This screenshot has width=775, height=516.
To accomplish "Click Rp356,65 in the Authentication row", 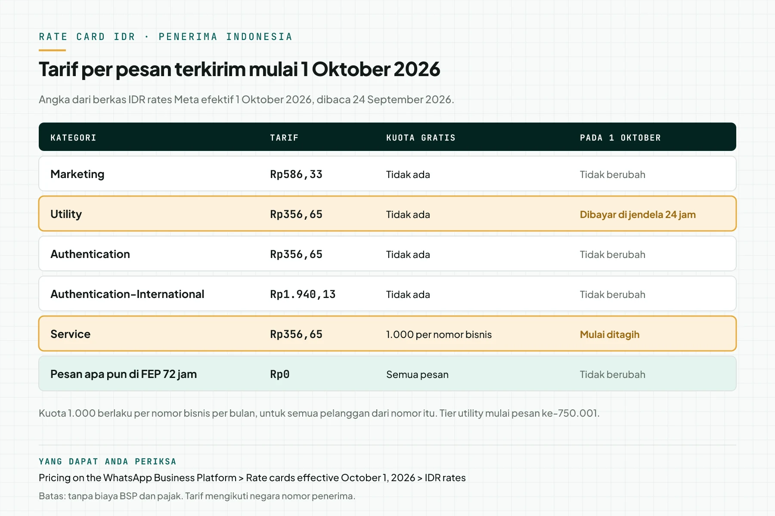I will (296, 255).
